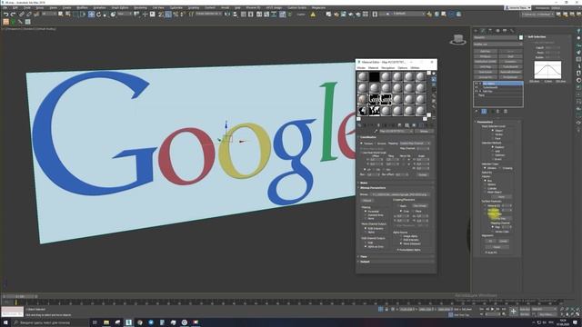This screenshot has height=327, width=582.
Task: Click Configure Modifier Sets icon below stack
Action: (x=506, y=111)
